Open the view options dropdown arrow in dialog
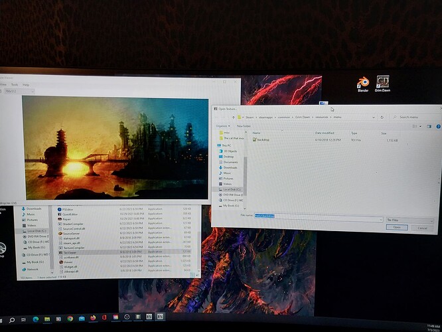 (420, 126)
